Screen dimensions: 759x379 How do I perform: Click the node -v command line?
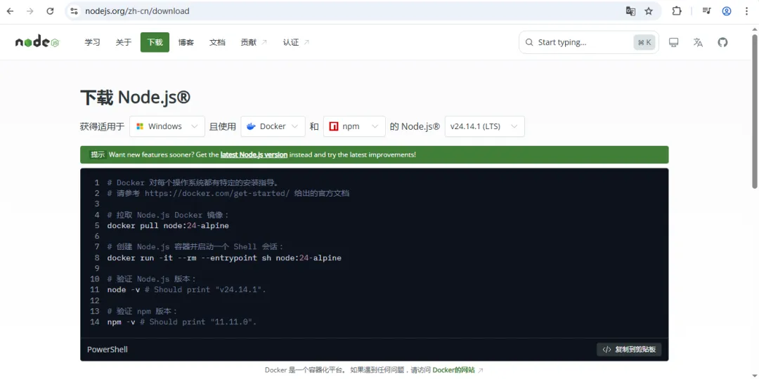point(186,290)
